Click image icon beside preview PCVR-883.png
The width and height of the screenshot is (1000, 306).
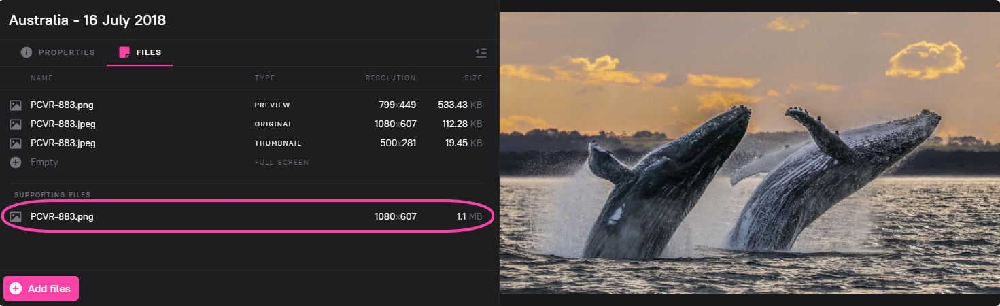coord(16,105)
